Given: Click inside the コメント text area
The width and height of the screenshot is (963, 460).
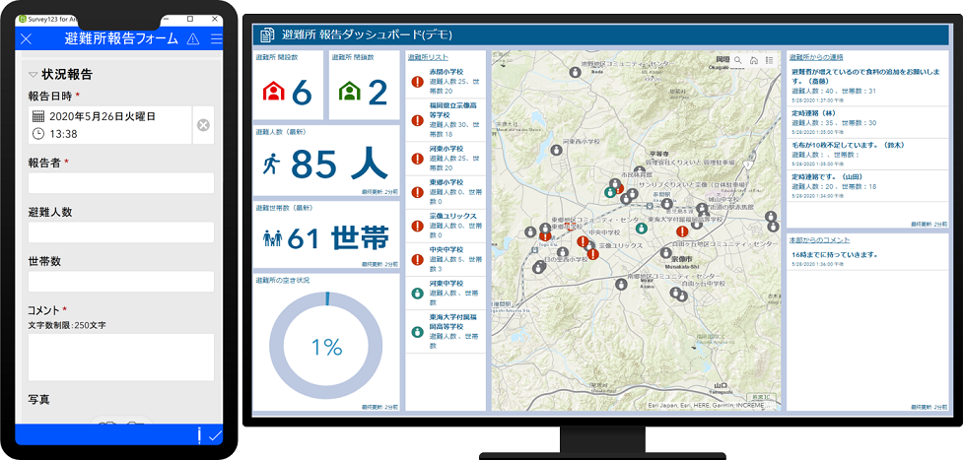Looking at the screenshot, I should [x=121, y=357].
